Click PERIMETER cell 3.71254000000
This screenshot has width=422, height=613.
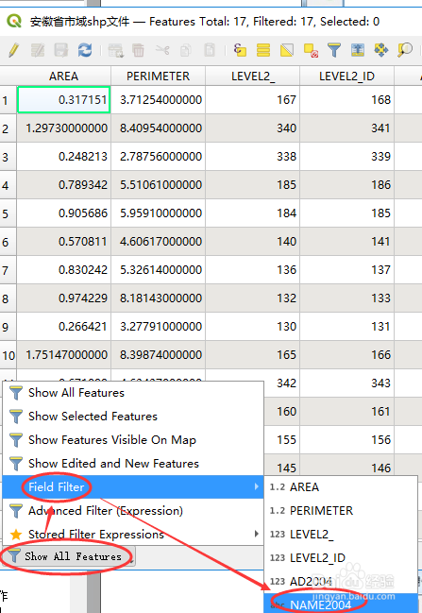pos(159,100)
